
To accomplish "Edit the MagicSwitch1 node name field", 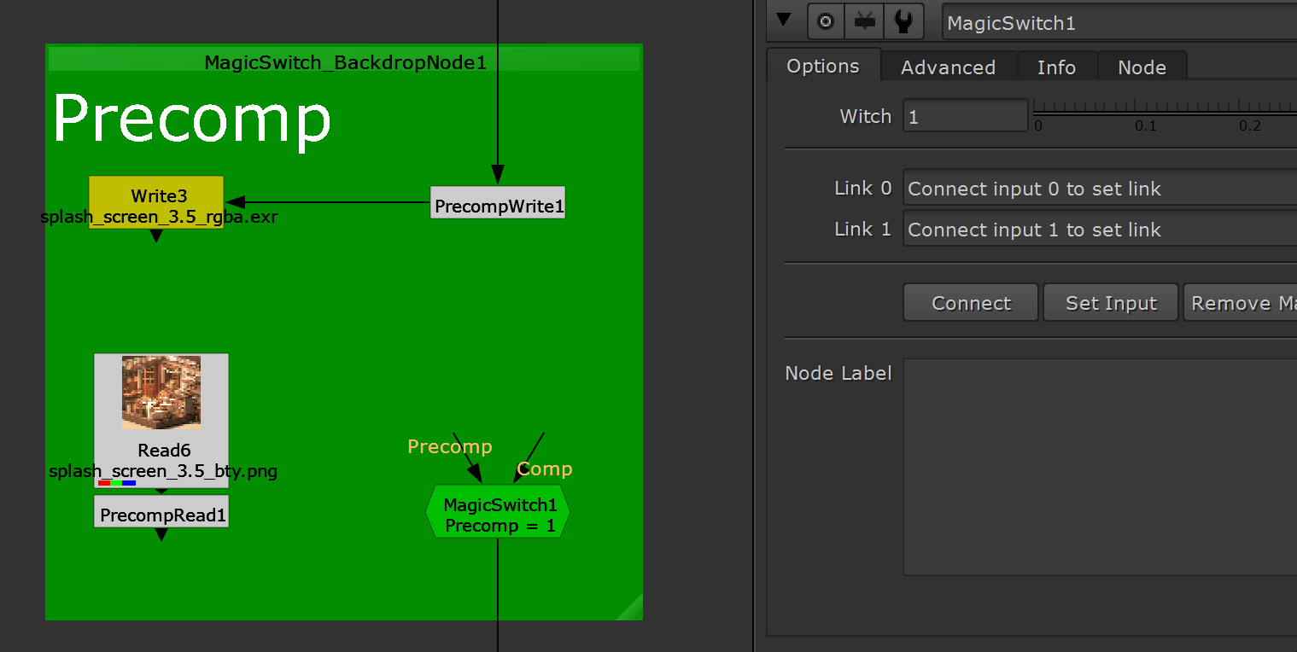I will tap(1119, 23).
